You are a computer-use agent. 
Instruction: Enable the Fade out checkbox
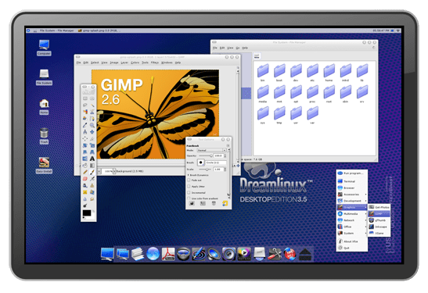(189, 180)
